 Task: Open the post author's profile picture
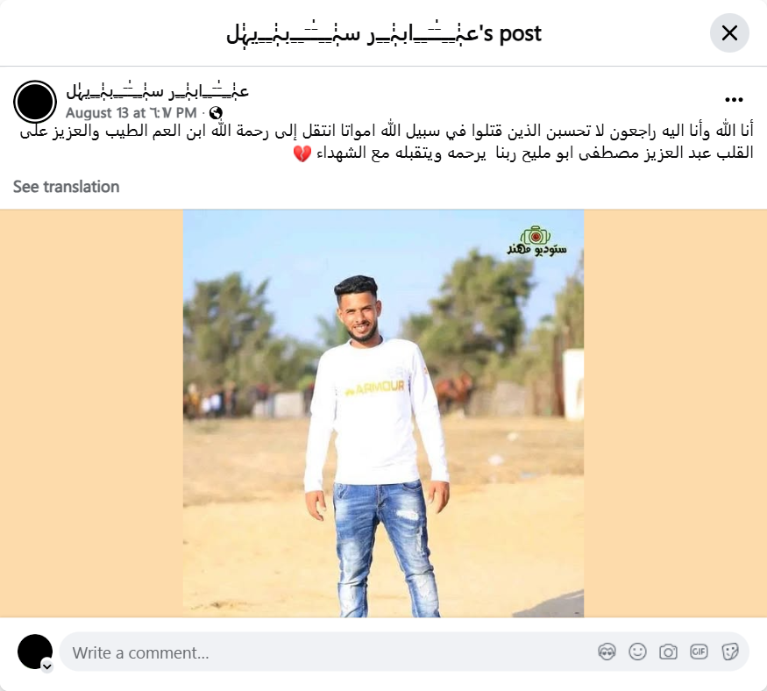pos(35,102)
